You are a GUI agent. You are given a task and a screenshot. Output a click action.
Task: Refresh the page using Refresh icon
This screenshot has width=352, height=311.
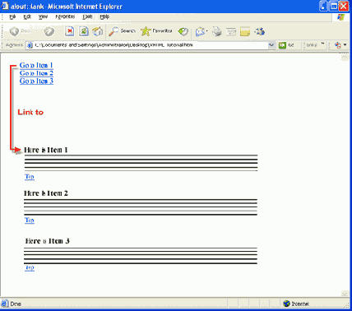click(84, 31)
